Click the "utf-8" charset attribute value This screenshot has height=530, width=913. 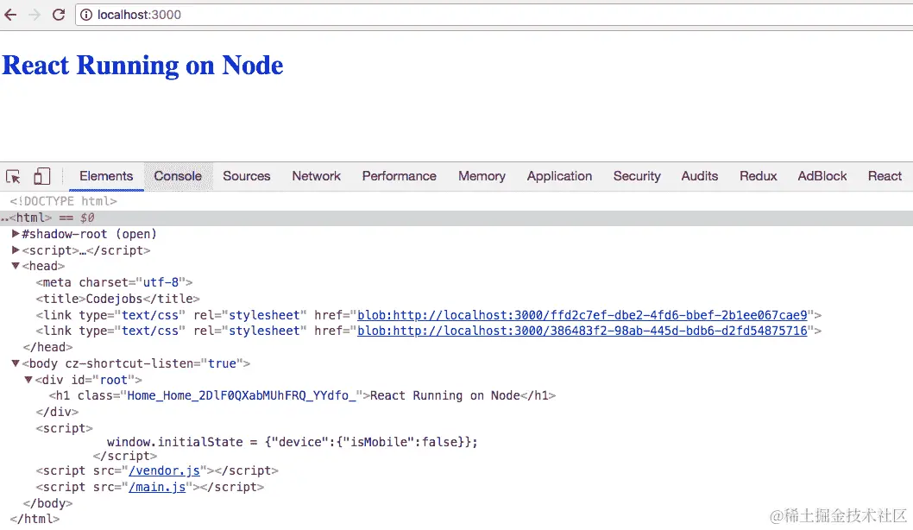(x=161, y=282)
